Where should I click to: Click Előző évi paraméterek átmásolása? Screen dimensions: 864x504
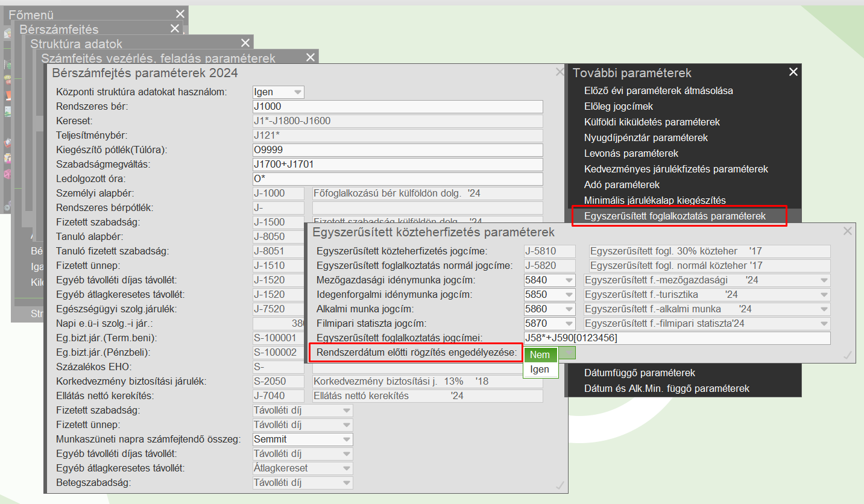(658, 90)
